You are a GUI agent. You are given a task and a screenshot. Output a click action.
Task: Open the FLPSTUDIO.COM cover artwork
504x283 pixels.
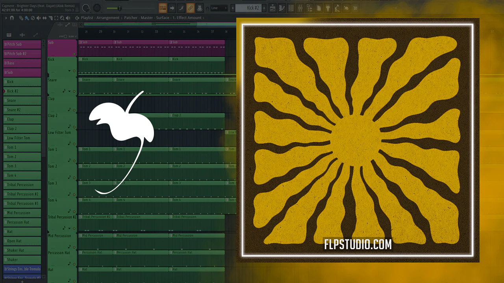point(358,140)
